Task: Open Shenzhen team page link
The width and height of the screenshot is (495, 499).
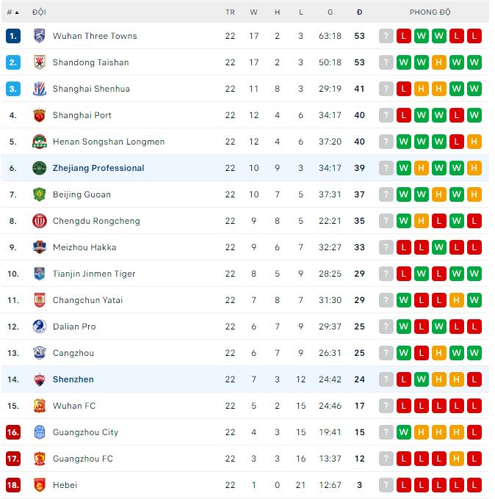Action: point(73,379)
